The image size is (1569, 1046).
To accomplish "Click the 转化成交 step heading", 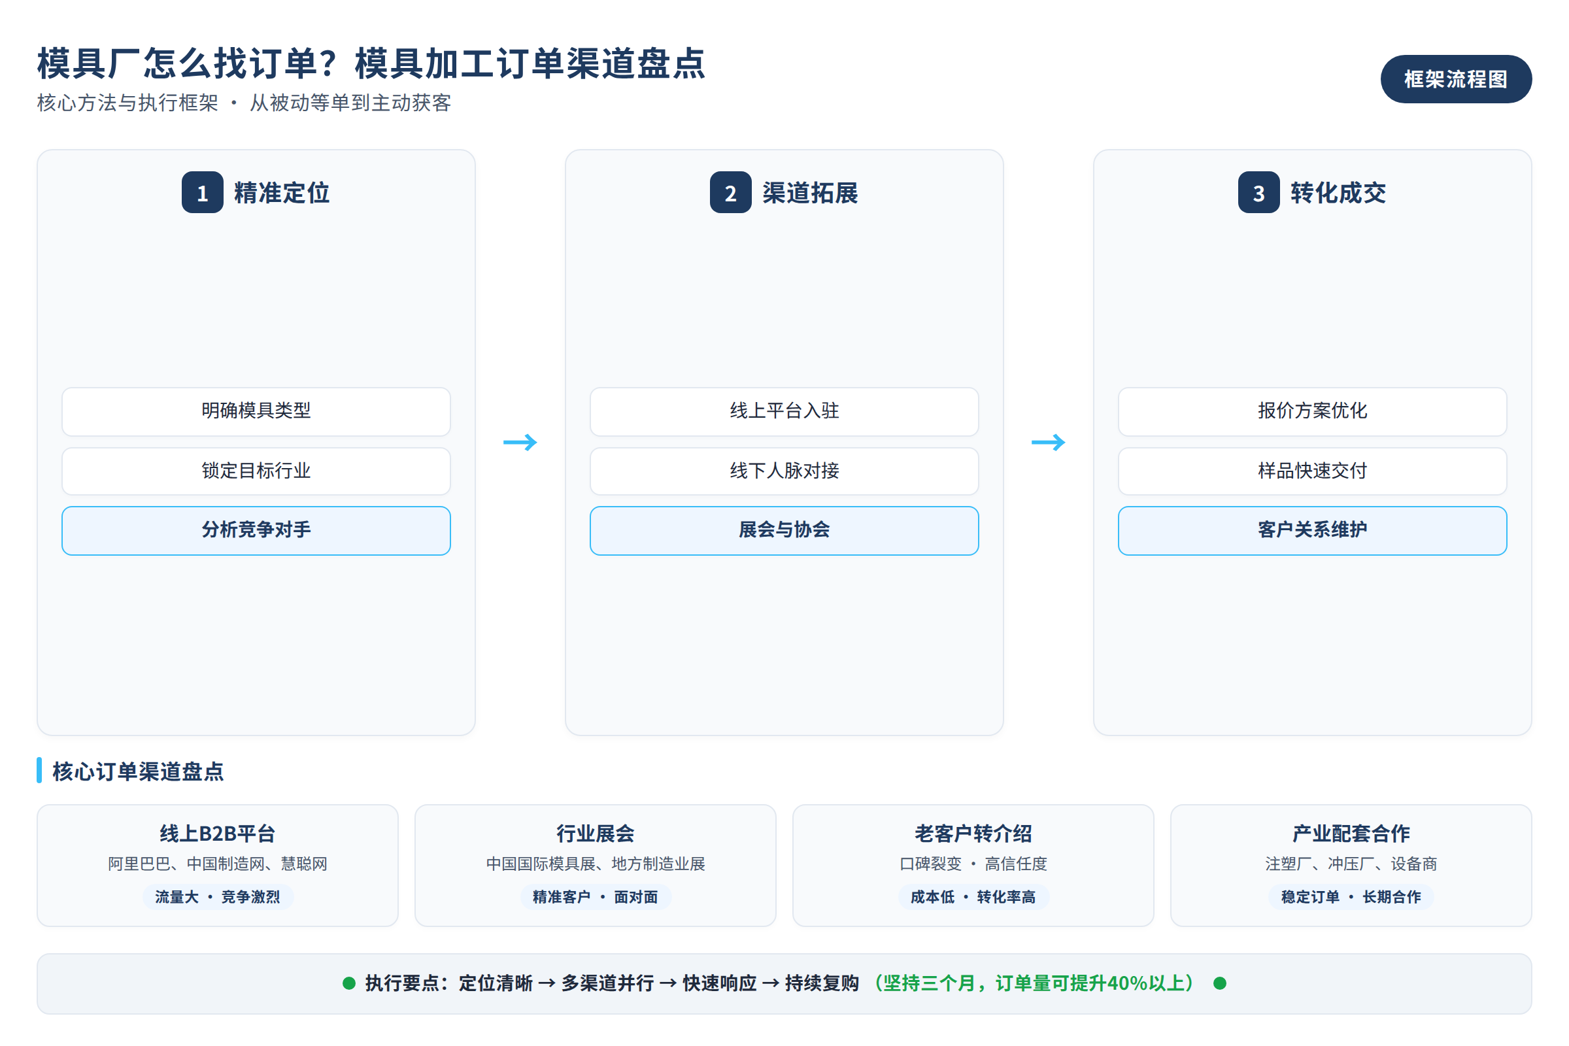I will point(1338,193).
